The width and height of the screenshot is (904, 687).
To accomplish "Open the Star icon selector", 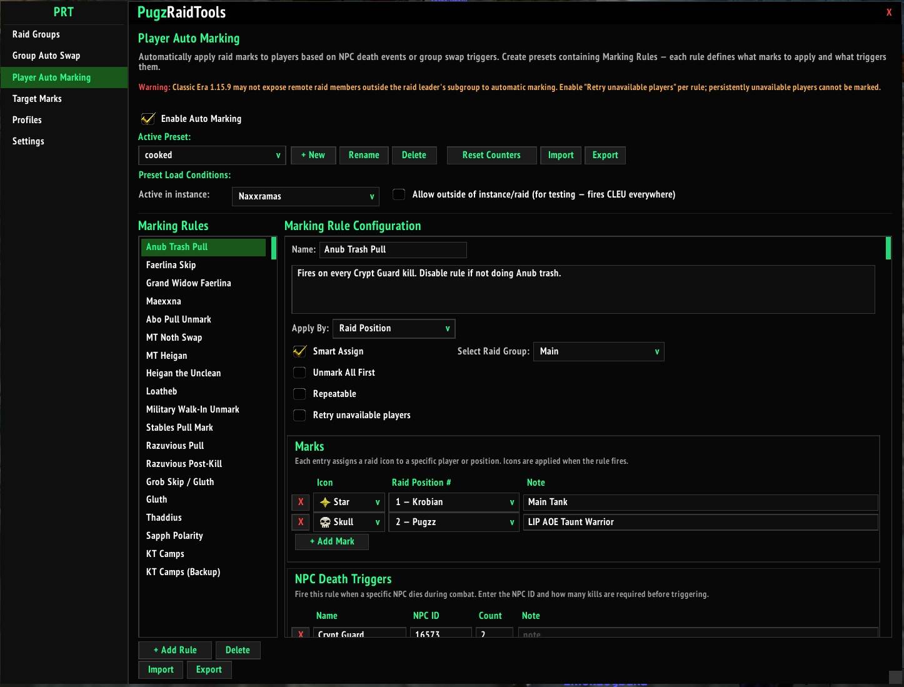I will (349, 502).
